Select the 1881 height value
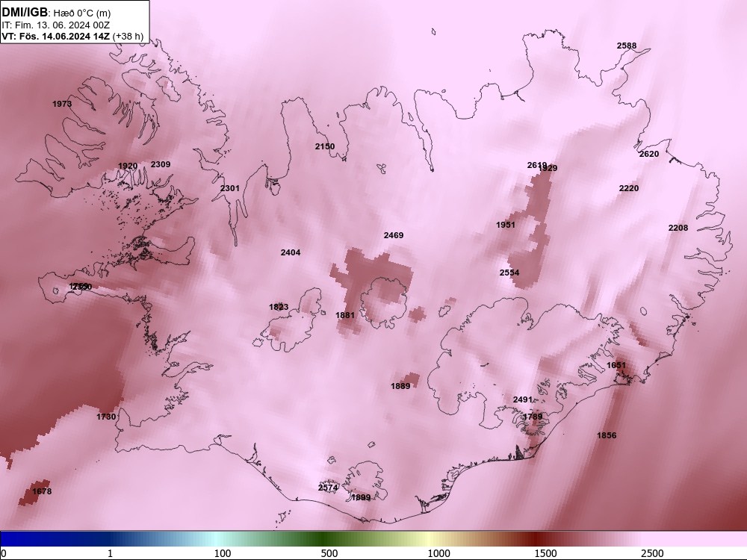The height and width of the screenshot is (560, 747). [345, 315]
